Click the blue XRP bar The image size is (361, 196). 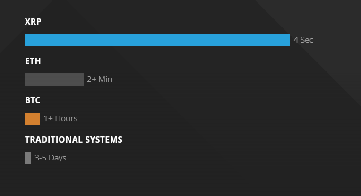[x=157, y=40]
